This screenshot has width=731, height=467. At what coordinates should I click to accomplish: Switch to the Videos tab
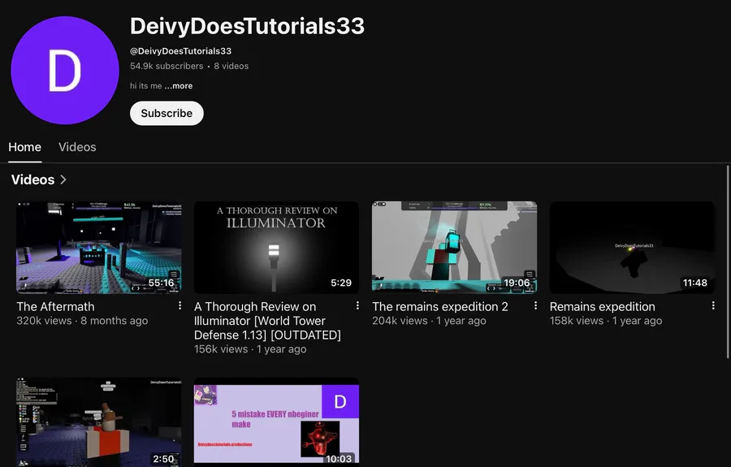(x=77, y=147)
